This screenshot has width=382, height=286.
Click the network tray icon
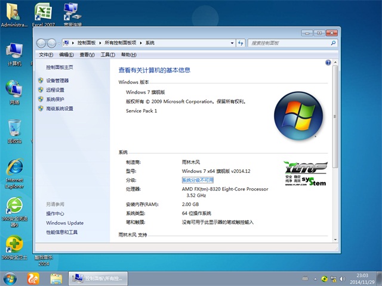tap(333, 279)
